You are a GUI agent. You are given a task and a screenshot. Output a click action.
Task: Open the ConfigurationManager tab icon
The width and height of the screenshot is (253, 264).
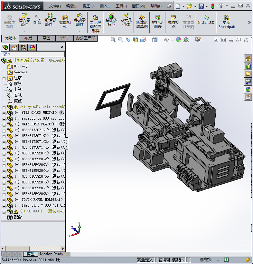tap(23, 48)
